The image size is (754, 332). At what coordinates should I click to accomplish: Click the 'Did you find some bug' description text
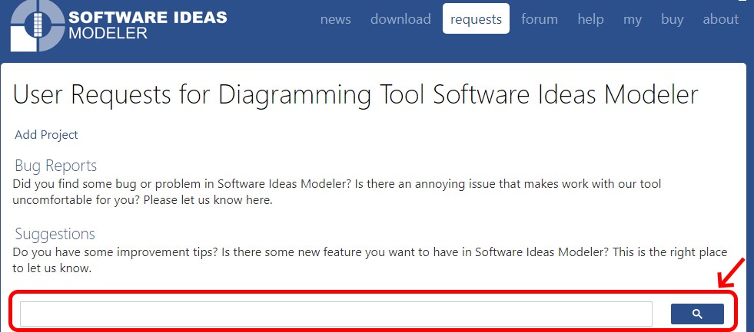[337, 192]
